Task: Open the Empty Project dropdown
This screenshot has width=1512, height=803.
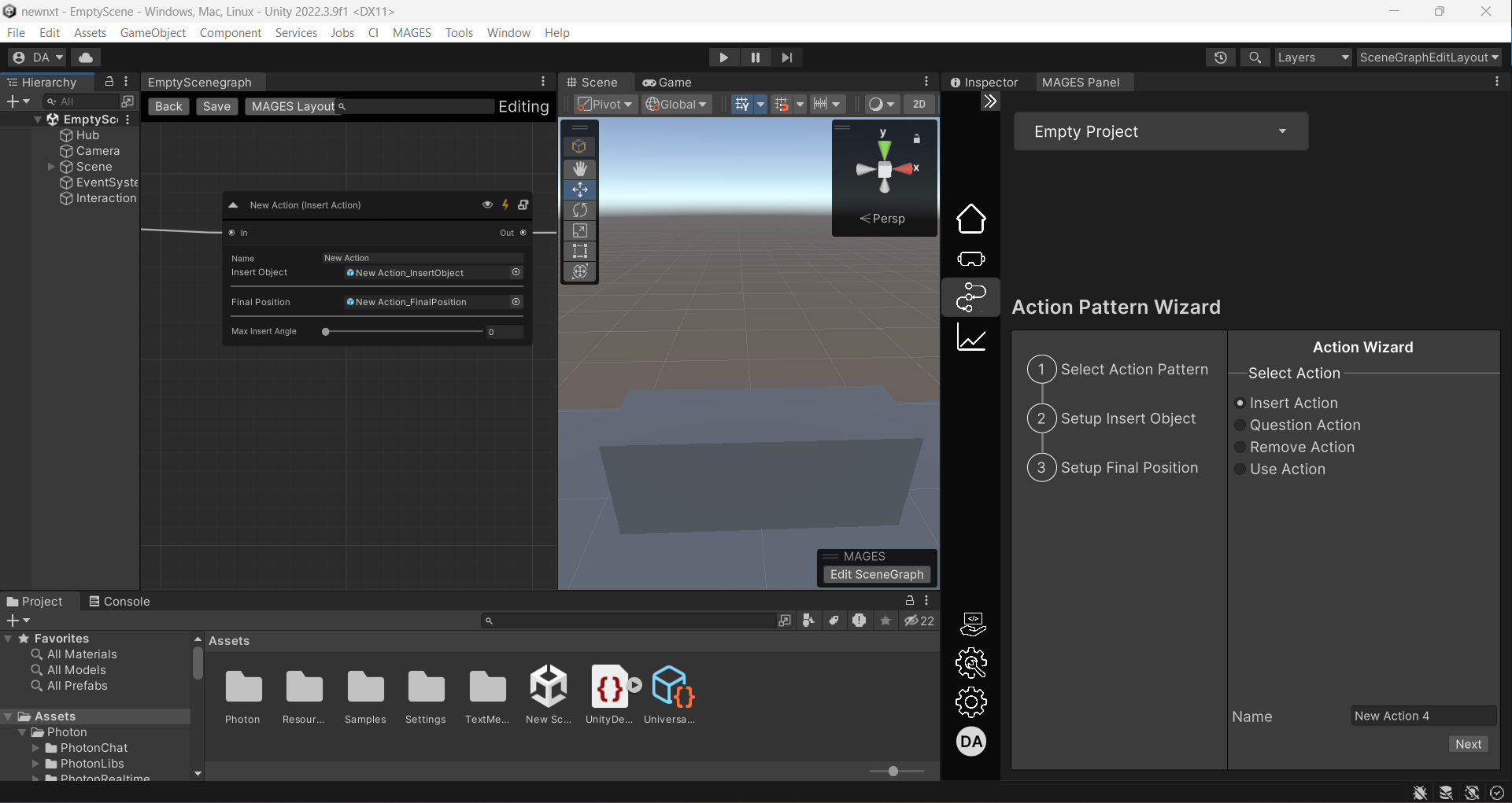Action: pos(1161,131)
